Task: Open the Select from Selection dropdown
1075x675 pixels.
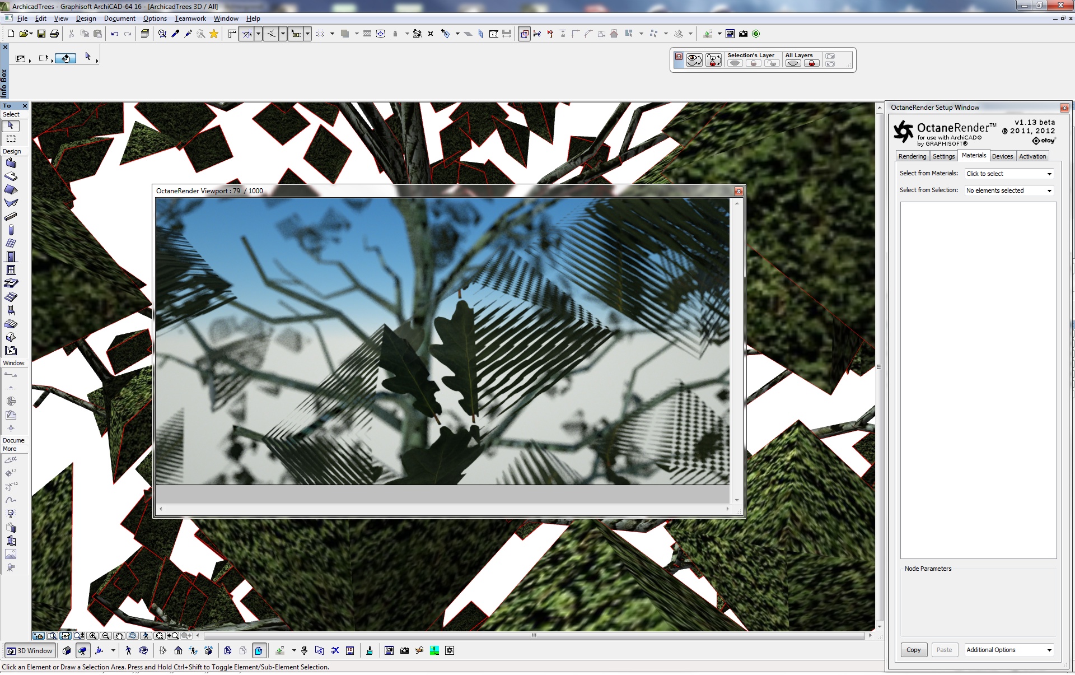Action: click(x=1009, y=190)
